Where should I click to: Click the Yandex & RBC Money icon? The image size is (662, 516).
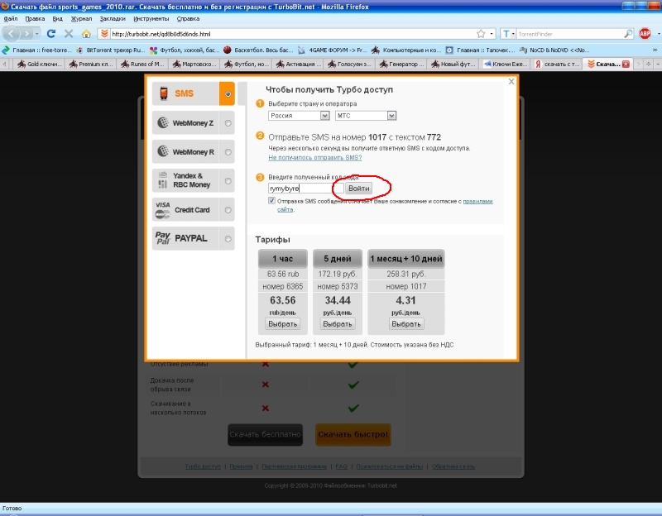coord(162,180)
